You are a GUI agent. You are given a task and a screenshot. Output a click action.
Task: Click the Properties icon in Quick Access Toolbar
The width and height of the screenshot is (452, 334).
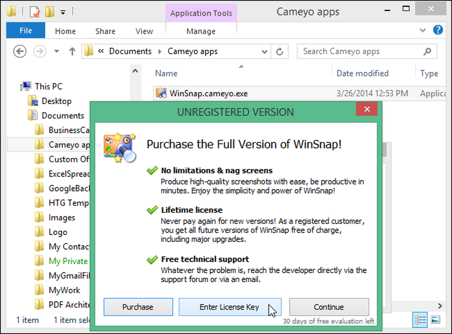coord(35,12)
